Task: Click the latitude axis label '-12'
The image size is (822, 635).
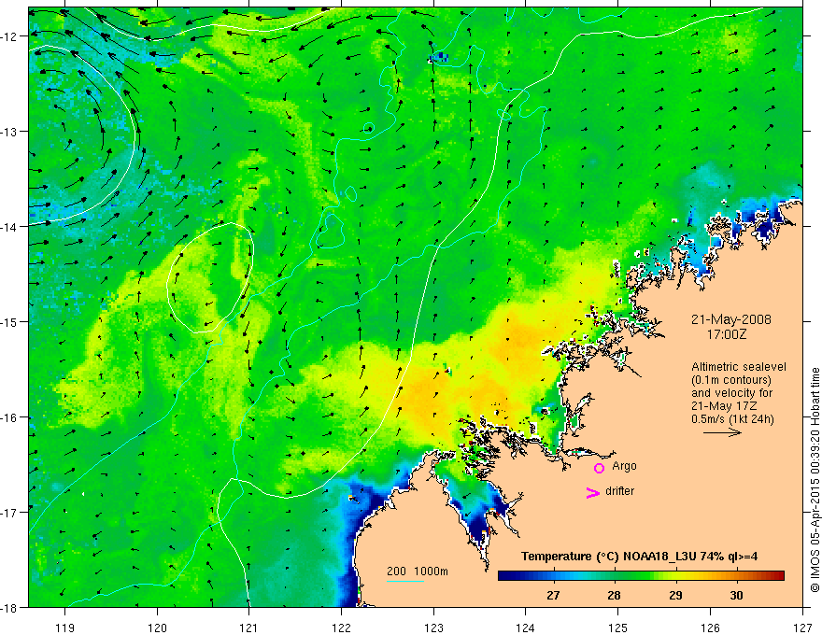Action: click(x=9, y=36)
